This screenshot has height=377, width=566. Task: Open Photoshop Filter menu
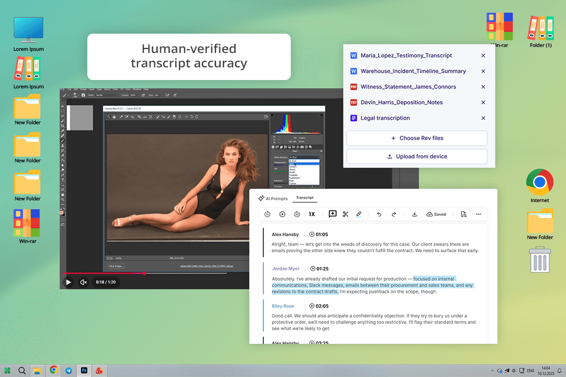pyautogui.click(x=115, y=89)
